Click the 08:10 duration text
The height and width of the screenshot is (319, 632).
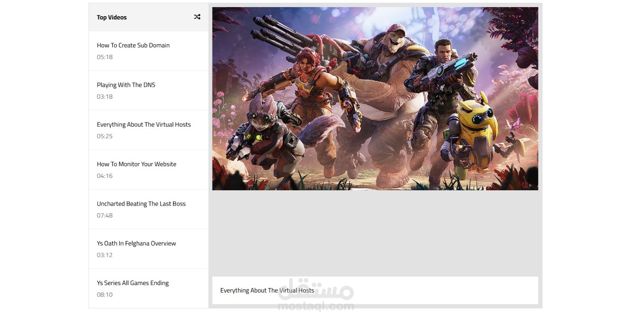105,295
